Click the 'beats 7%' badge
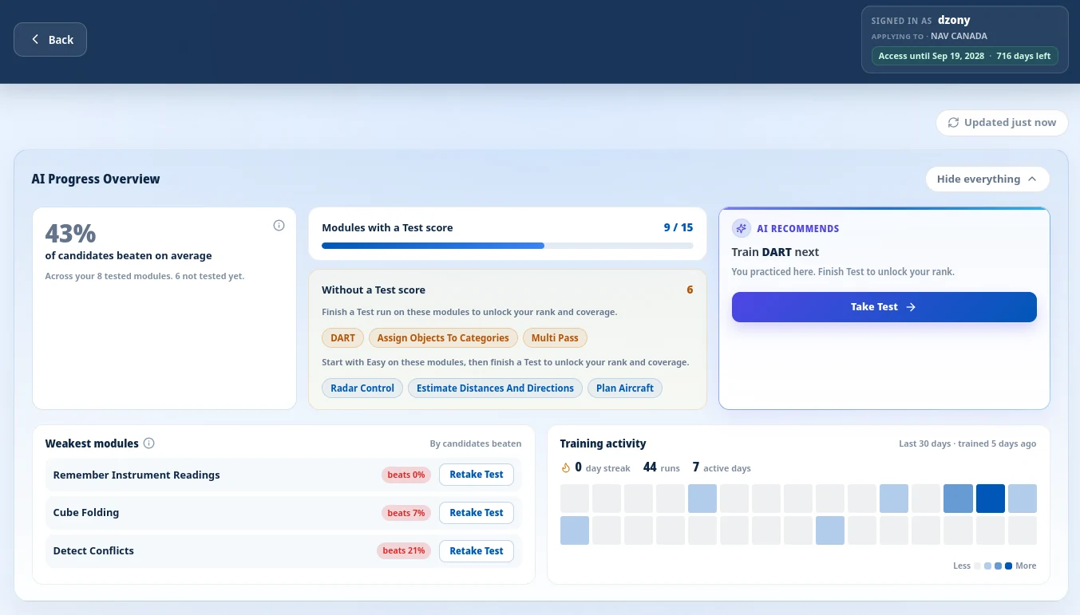Screen dimensions: 1080x615 tap(406, 513)
